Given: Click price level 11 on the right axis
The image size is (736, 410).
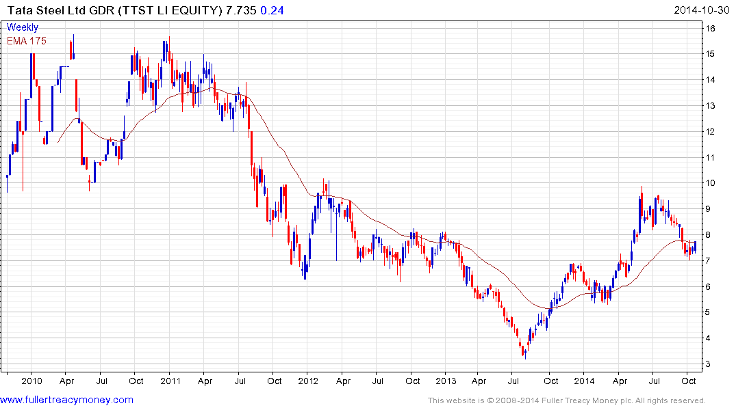Looking at the screenshot, I should pos(710,157).
